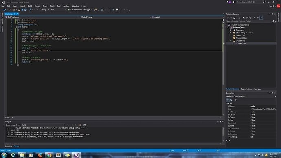
Task: Click the bookmark toolbar icon
Action: 117,9
